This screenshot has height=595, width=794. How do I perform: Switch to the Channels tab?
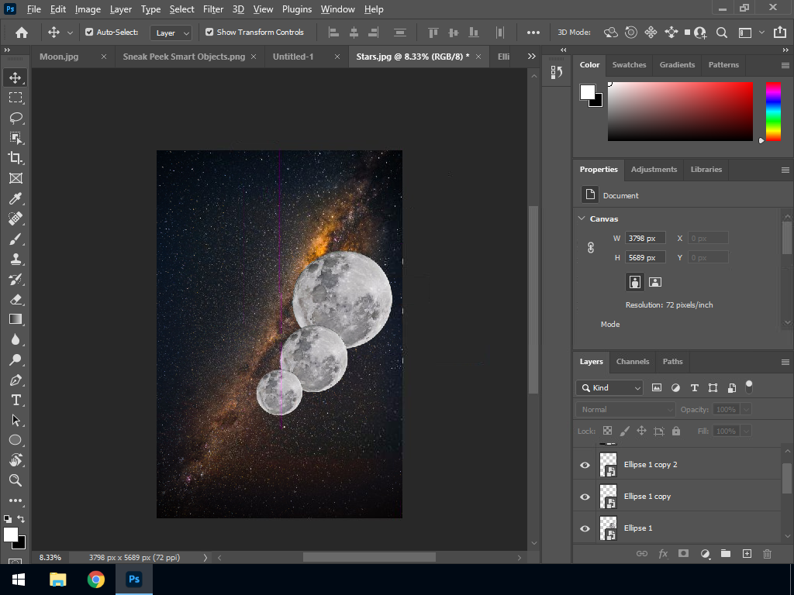(x=632, y=361)
